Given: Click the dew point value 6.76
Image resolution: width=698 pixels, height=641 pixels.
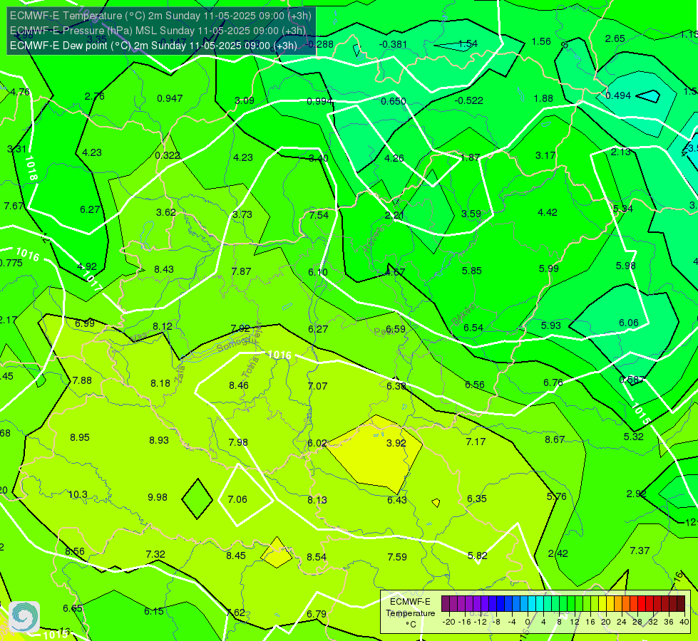Looking at the screenshot, I should [x=553, y=383].
